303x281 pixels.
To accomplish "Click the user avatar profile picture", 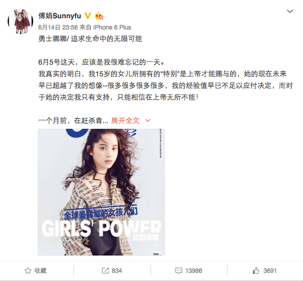I will [x=20, y=21].
